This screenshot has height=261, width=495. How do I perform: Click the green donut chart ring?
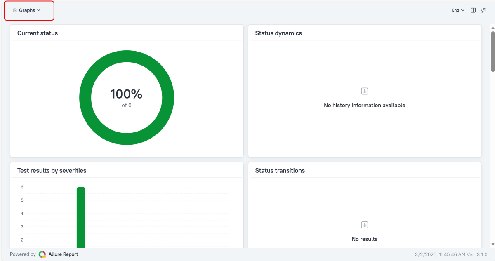click(x=85, y=98)
